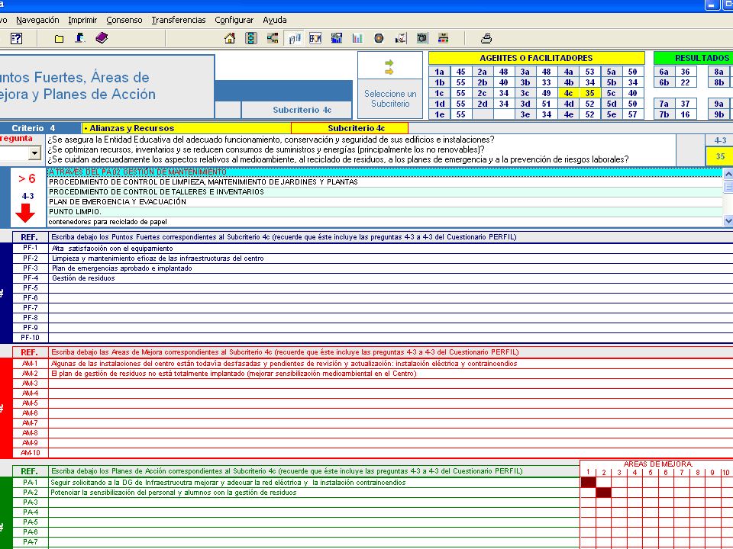
Task: Open the purple book icon
Action: [x=102, y=38]
